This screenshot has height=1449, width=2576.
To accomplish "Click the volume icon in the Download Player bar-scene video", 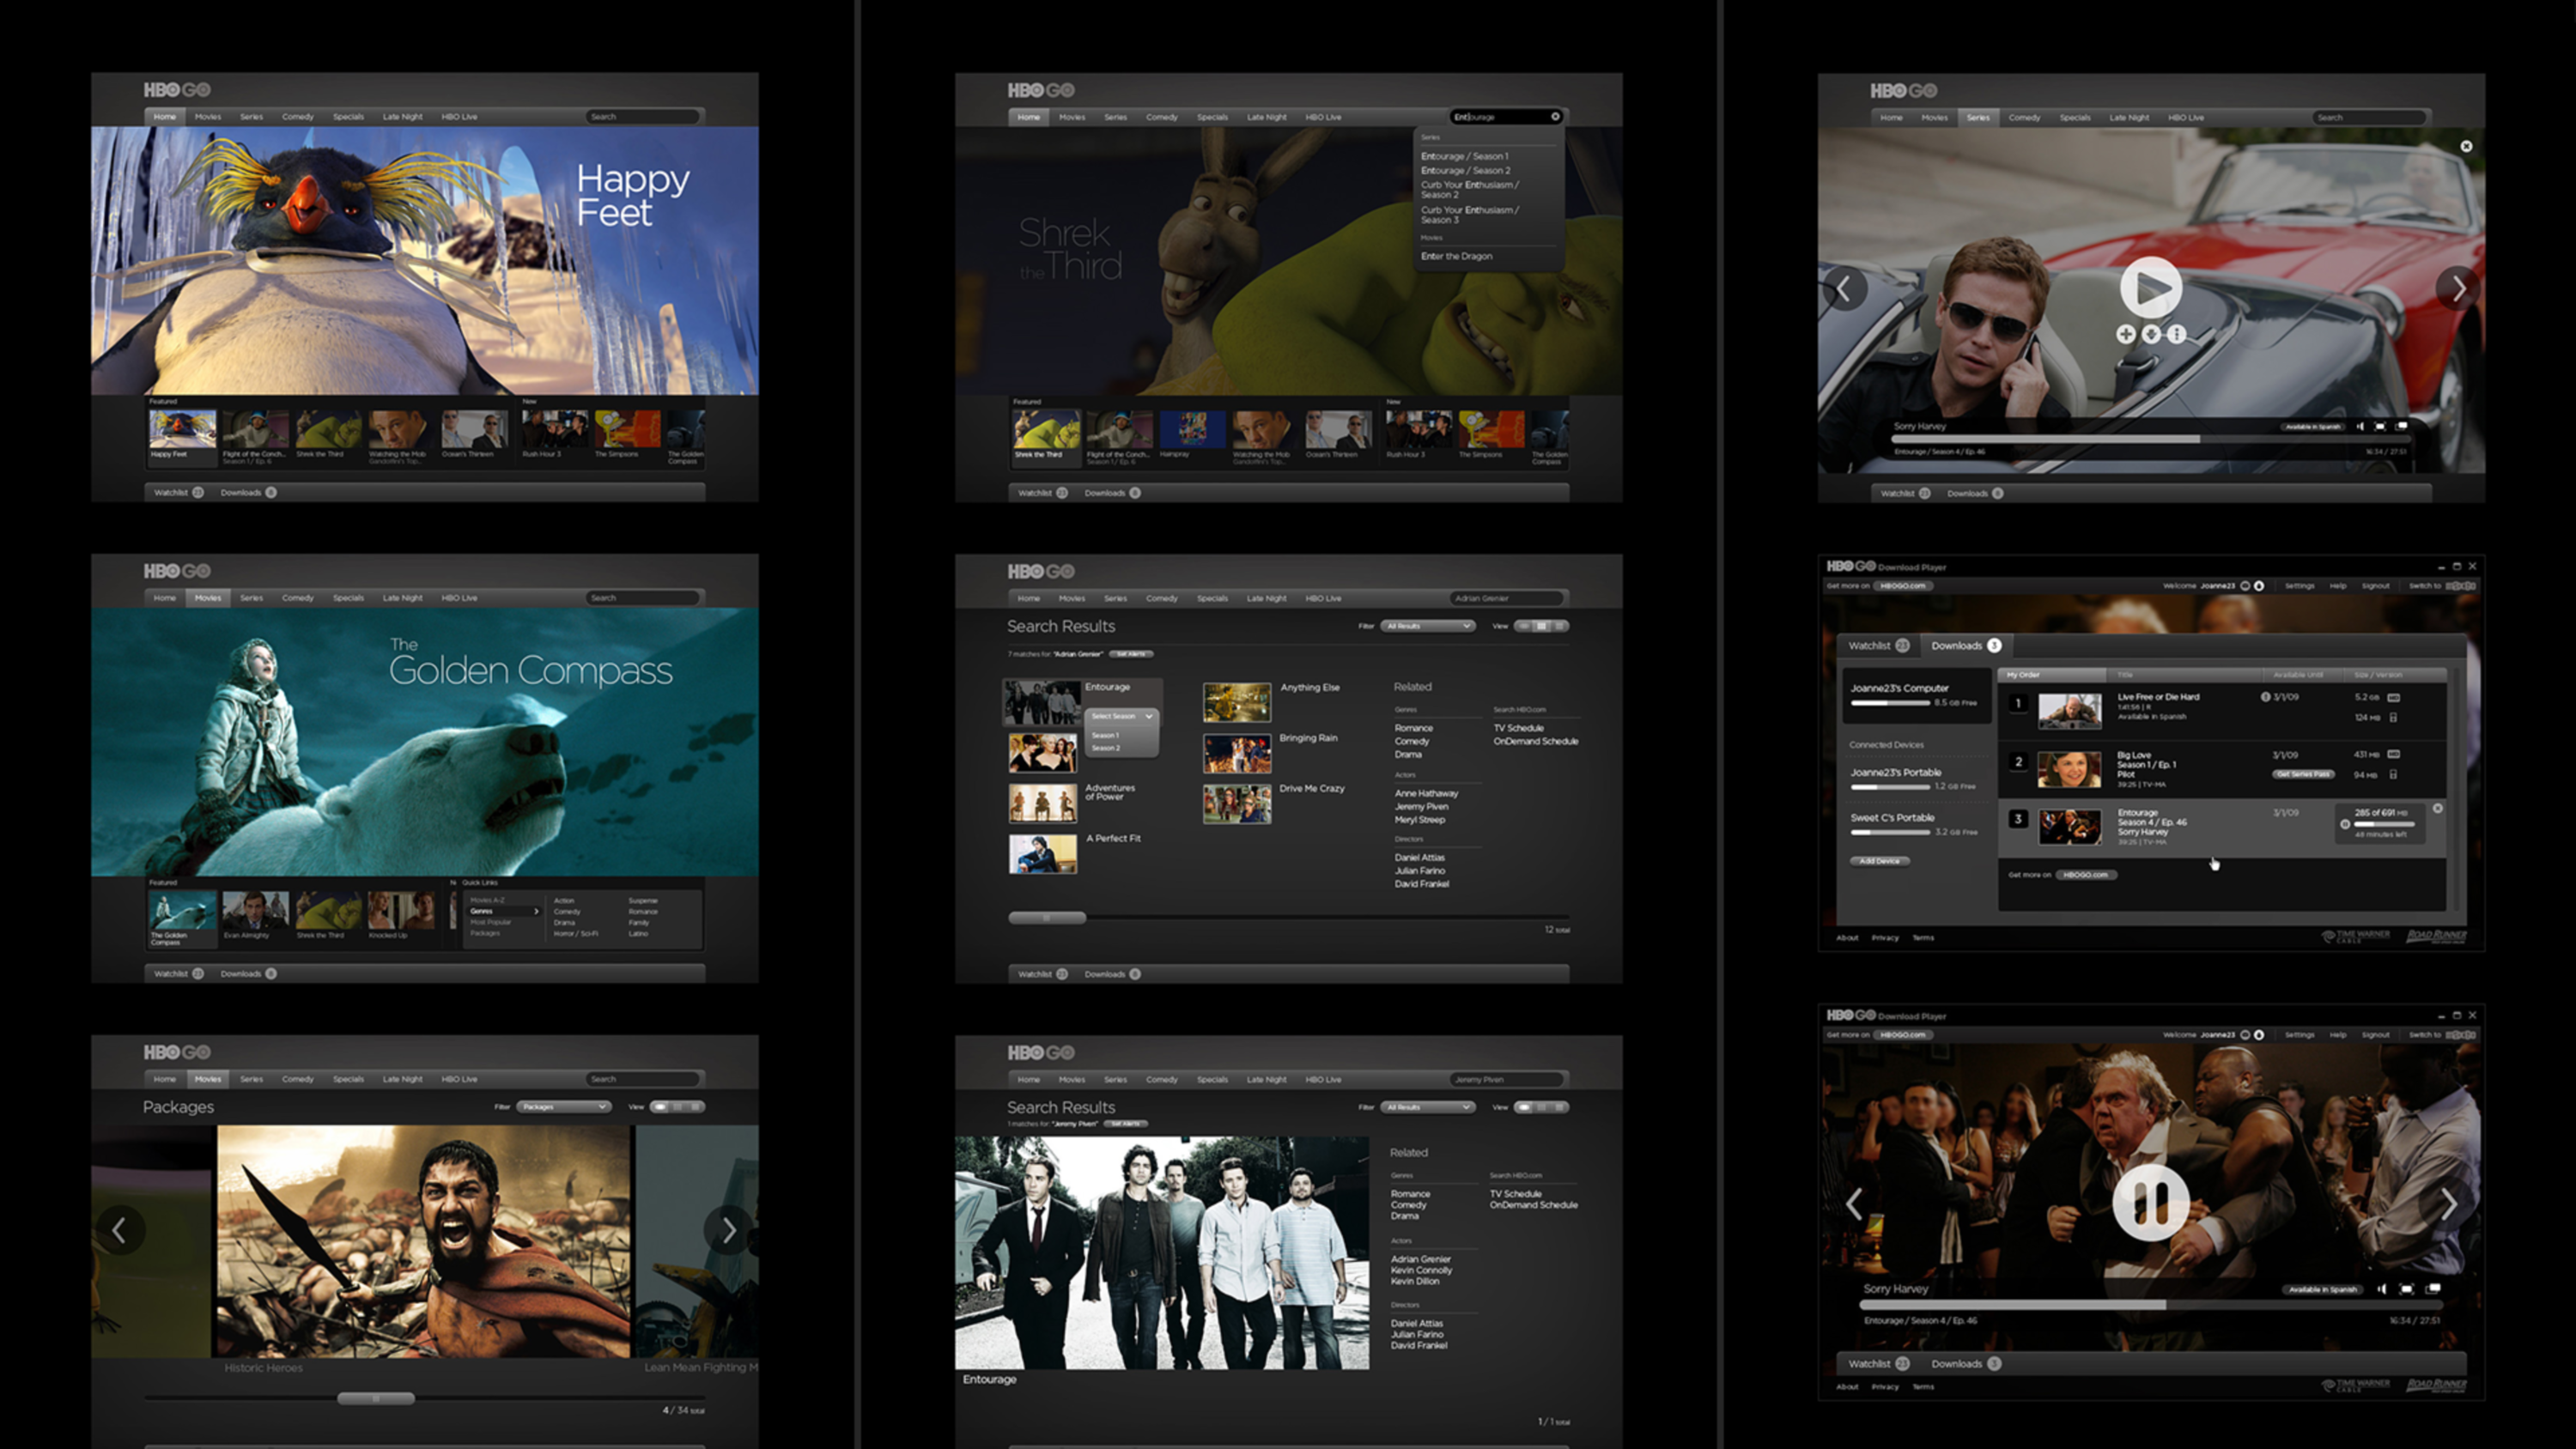I will pyautogui.click(x=2382, y=1289).
